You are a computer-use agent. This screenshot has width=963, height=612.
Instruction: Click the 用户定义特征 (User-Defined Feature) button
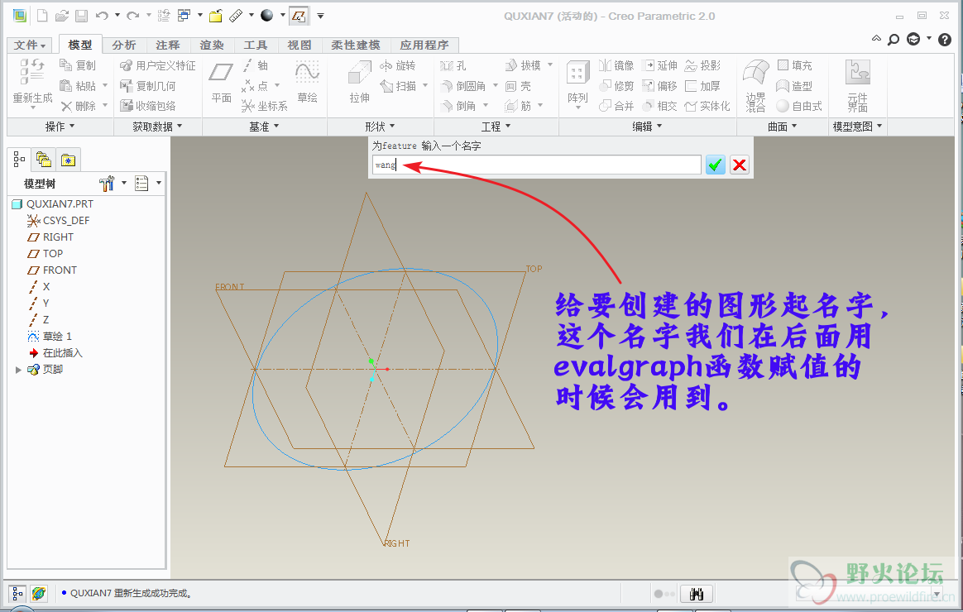click(x=158, y=65)
